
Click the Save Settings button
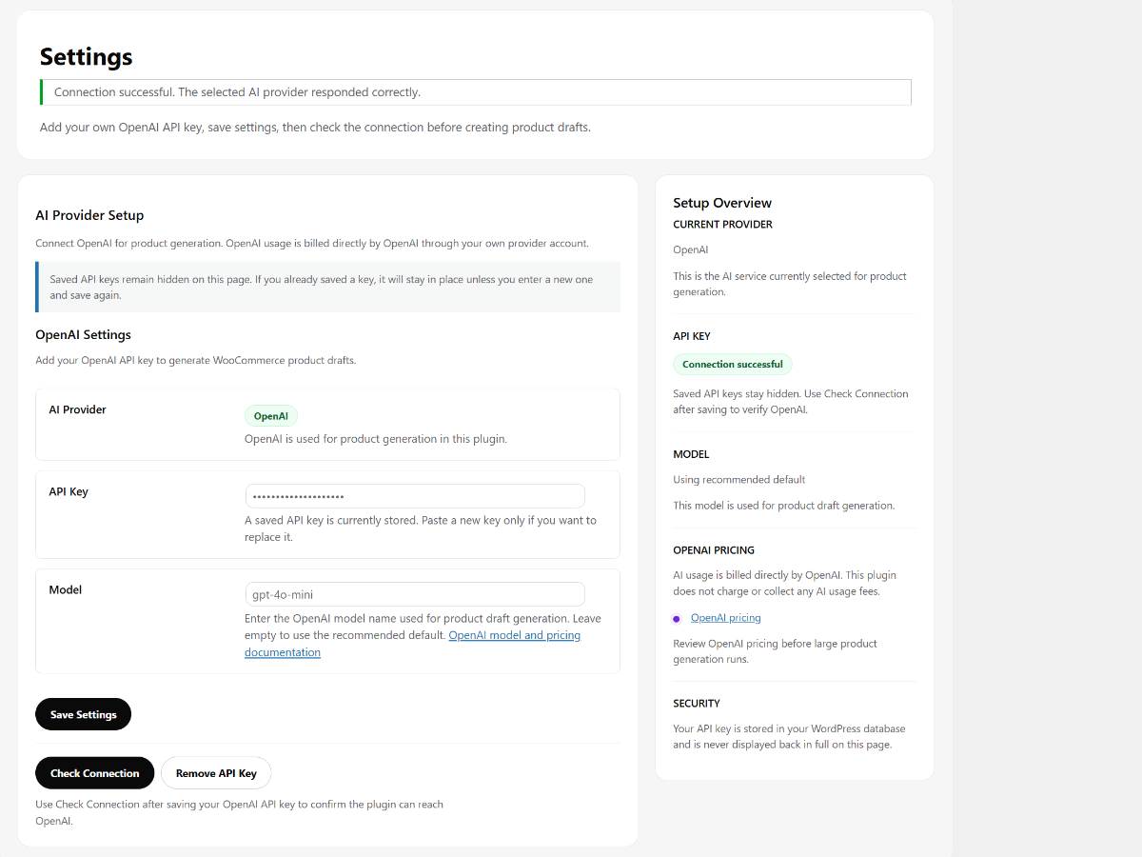coord(83,714)
